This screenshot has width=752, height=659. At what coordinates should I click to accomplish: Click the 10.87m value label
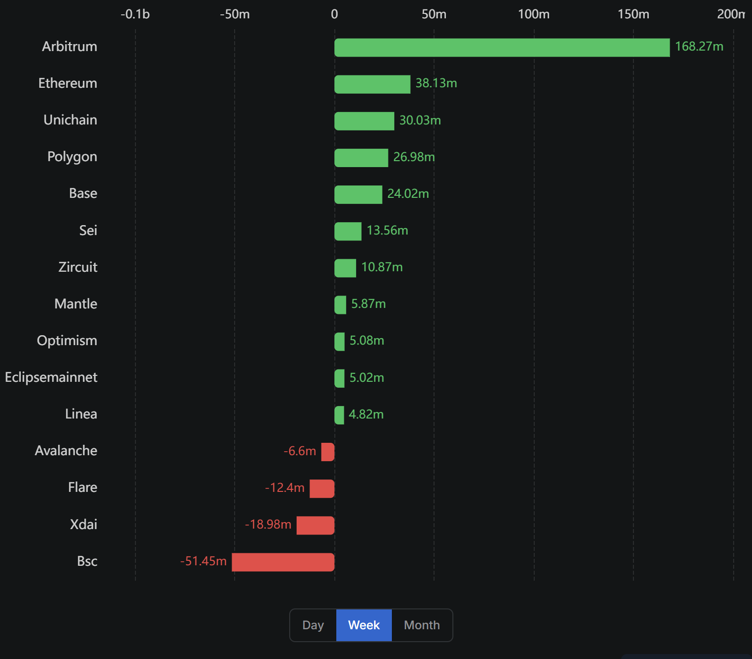coord(382,267)
